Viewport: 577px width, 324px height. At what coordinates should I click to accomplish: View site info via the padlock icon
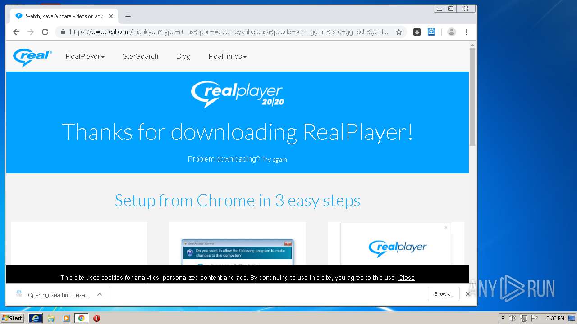63,32
